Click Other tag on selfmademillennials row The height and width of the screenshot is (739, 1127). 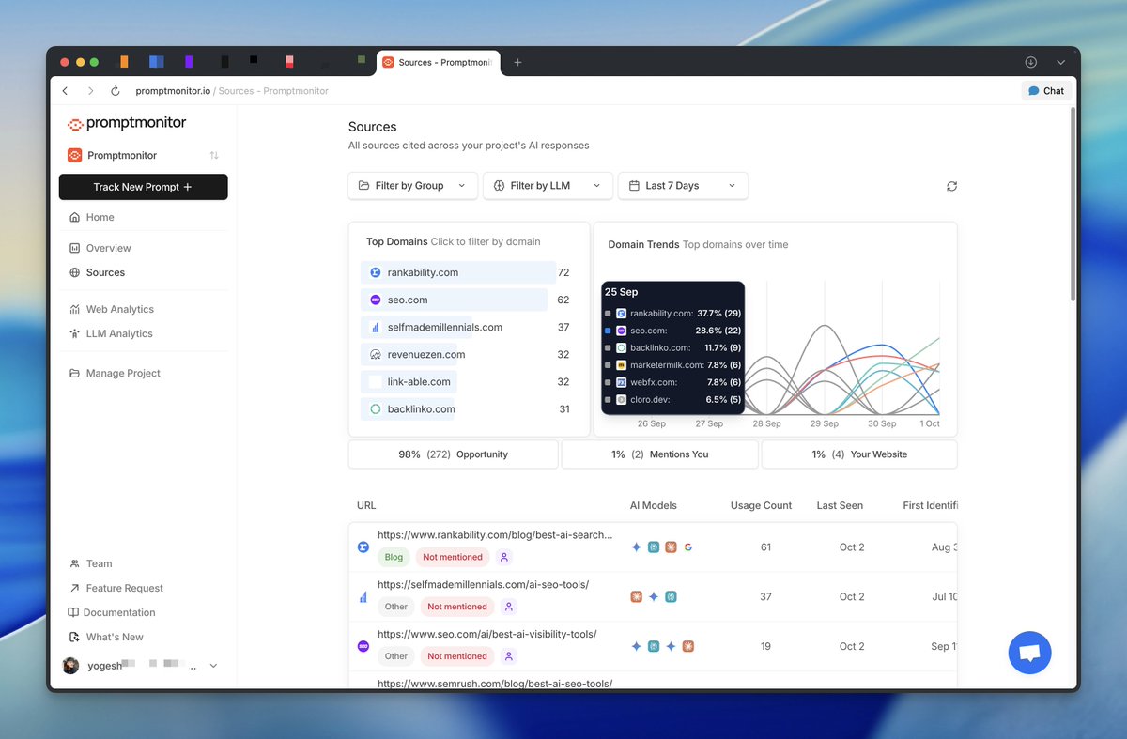[396, 607]
